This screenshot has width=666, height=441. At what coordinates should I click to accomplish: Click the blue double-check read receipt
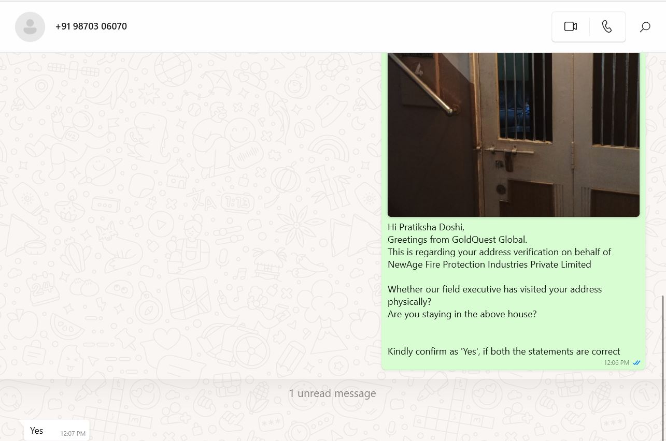coord(636,363)
